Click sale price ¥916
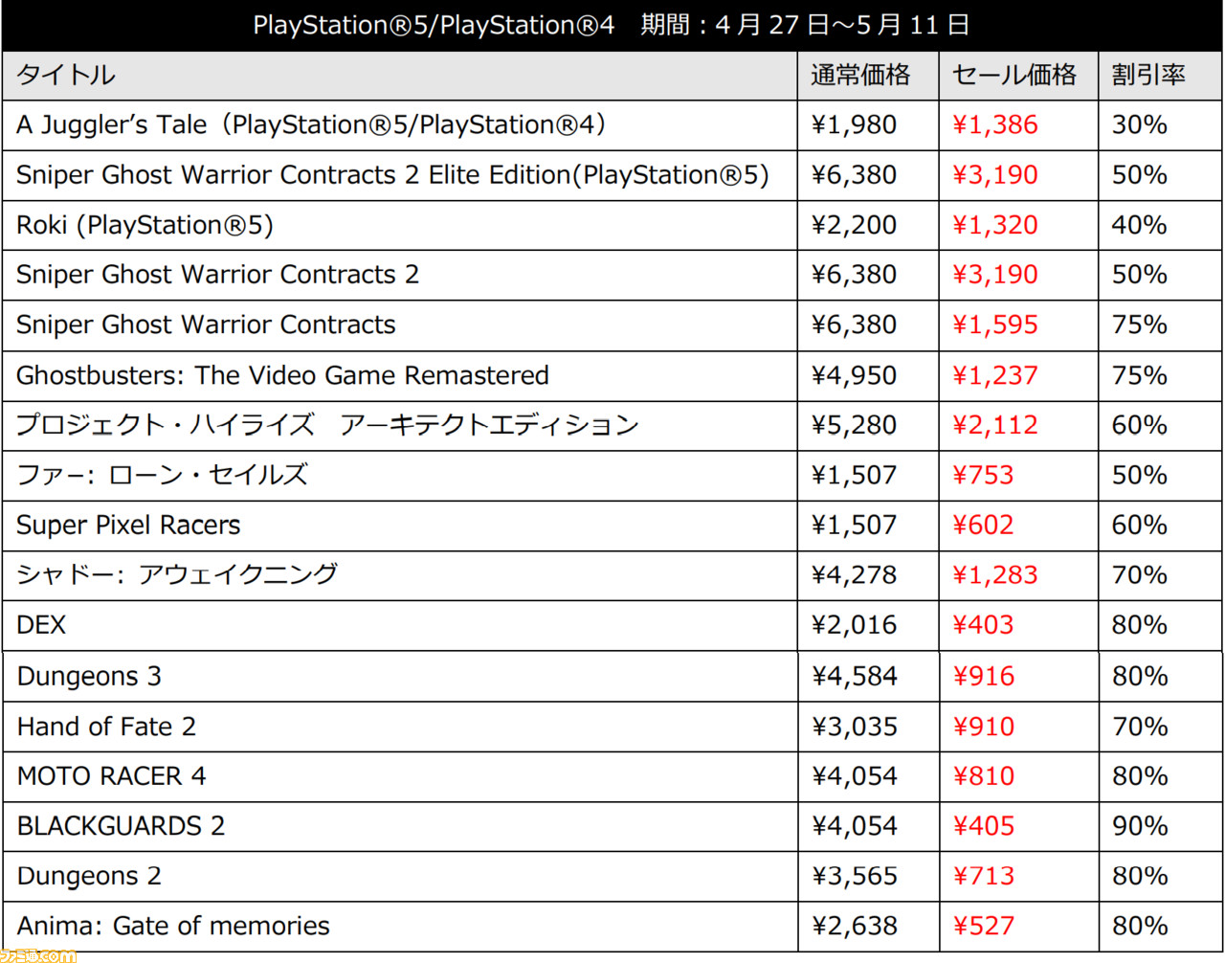The height and width of the screenshot is (963, 1225). point(983,677)
